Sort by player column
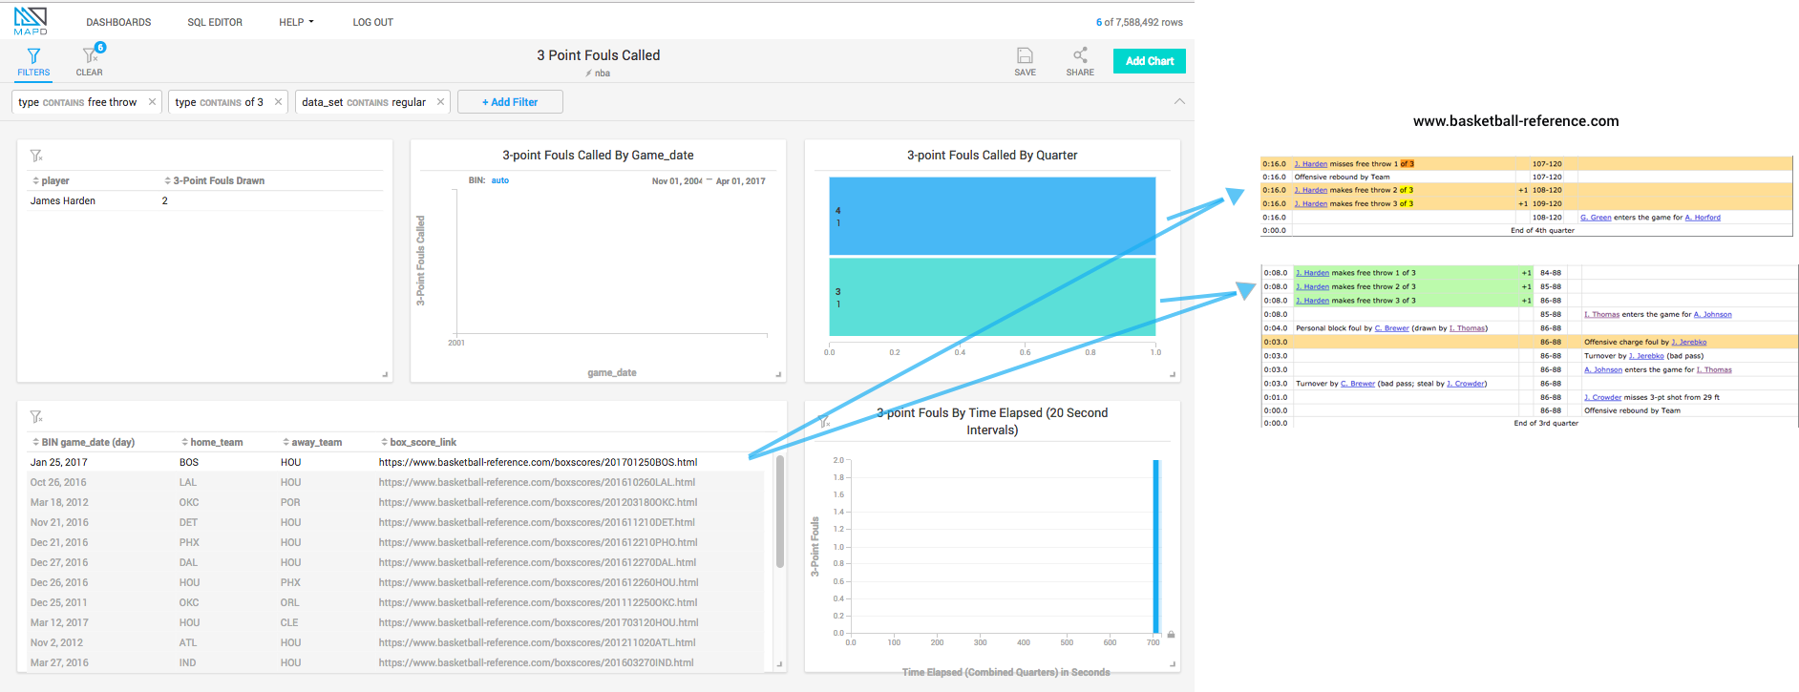Image resolution: width=1799 pixels, height=692 pixels. coord(51,180)
